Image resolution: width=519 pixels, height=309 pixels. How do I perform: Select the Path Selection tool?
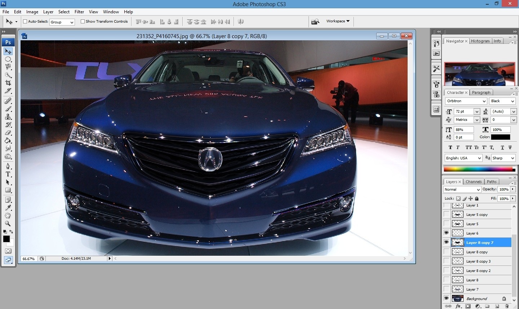pyautogui.click(x=8, y=182)
